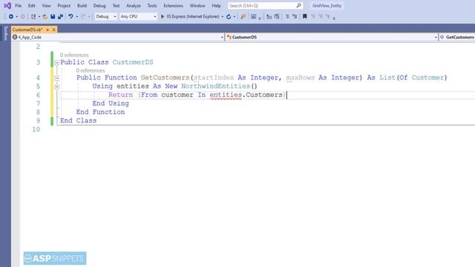475x267 pixels.
Task: Close the CustomerDS.vb tab
Action: point(54,30)
